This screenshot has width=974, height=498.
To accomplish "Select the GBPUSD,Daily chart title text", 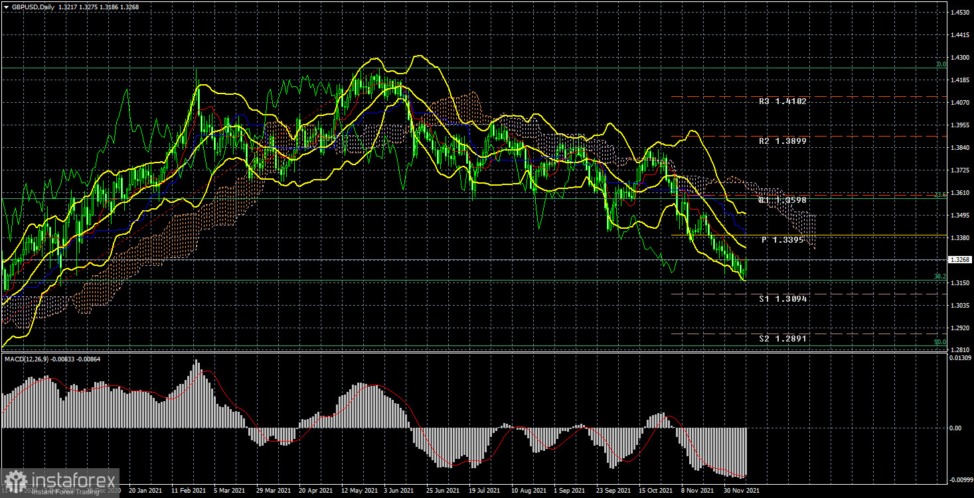I will pos(32,7).
